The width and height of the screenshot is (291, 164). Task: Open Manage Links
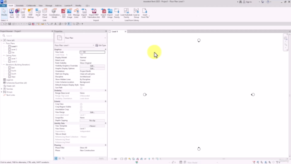click(76, 13)
